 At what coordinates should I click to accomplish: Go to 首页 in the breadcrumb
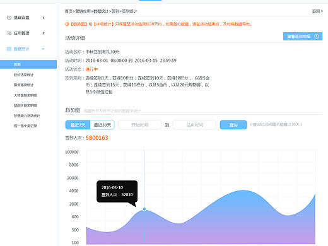point(69,11)
